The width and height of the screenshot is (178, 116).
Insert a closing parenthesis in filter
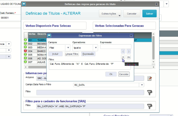pyautogui.click(x=129, y=52)
